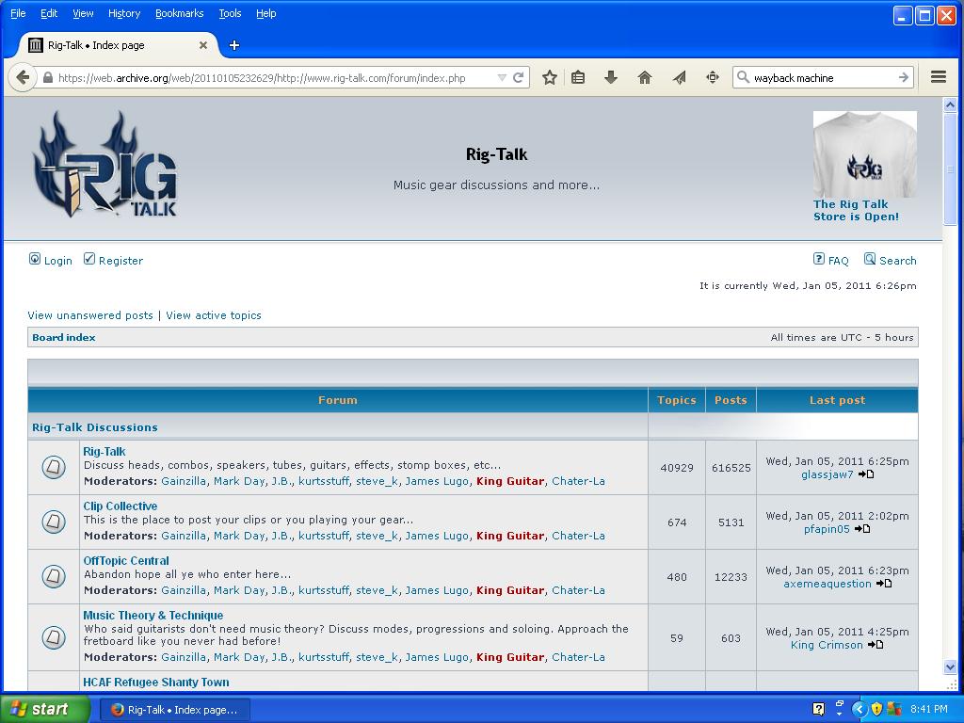Click the Clip Collective forum status icon

pos(54,522)
